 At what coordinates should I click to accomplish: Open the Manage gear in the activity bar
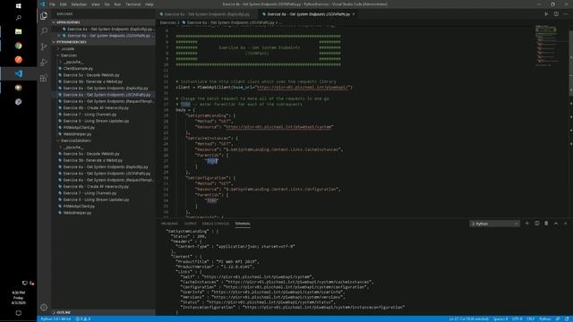pyautogui.click(x=44, y=307)
